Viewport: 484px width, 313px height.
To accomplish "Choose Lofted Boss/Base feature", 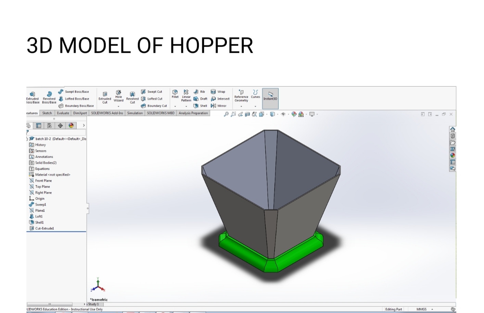I will [x=74, y=99].
